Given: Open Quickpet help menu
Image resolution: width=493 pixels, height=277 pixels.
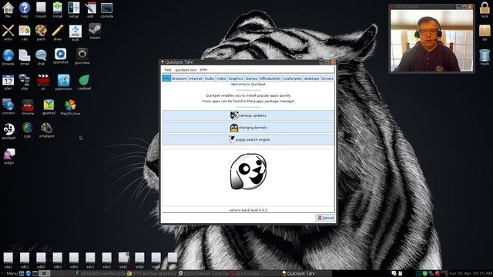Looking at the screenshot, I should (x=168, y=70).
